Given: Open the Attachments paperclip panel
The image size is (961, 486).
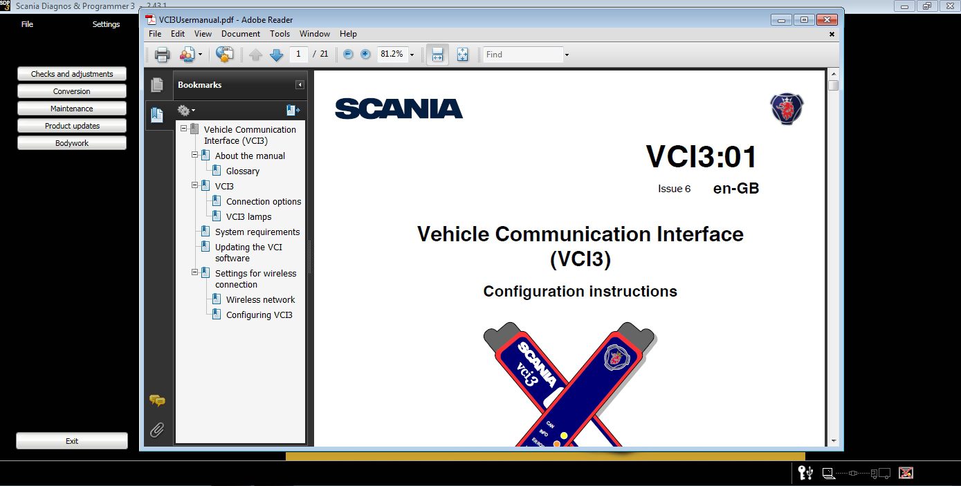Looking at the screenshot, I should pos(157,429).
